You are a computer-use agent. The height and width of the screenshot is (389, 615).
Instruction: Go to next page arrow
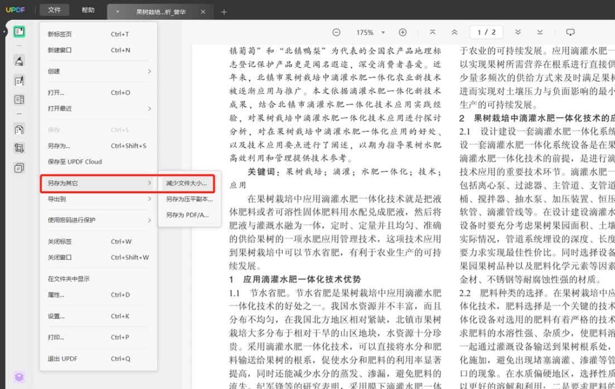click(518, 32)
